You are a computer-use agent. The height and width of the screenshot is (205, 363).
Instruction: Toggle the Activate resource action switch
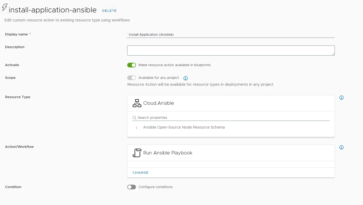[131, 65]
